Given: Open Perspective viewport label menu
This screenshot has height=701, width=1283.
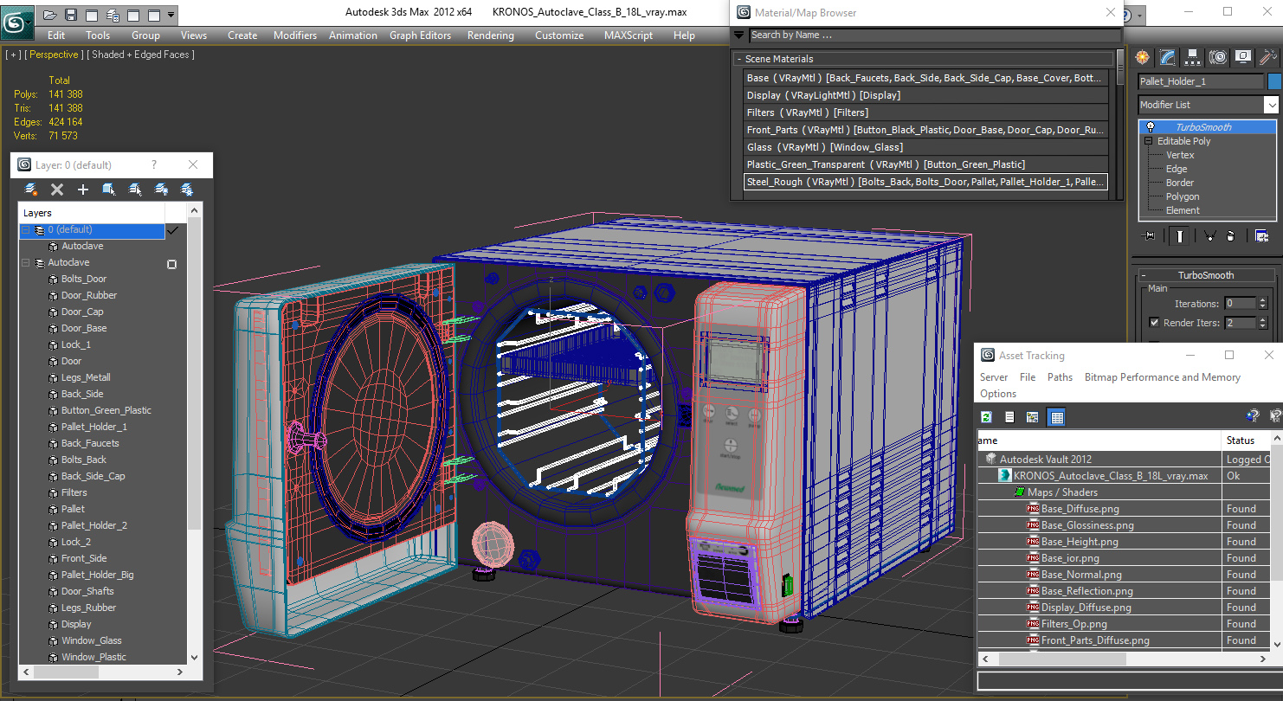Looking at the screenshot, I should (x=54, y=55).
